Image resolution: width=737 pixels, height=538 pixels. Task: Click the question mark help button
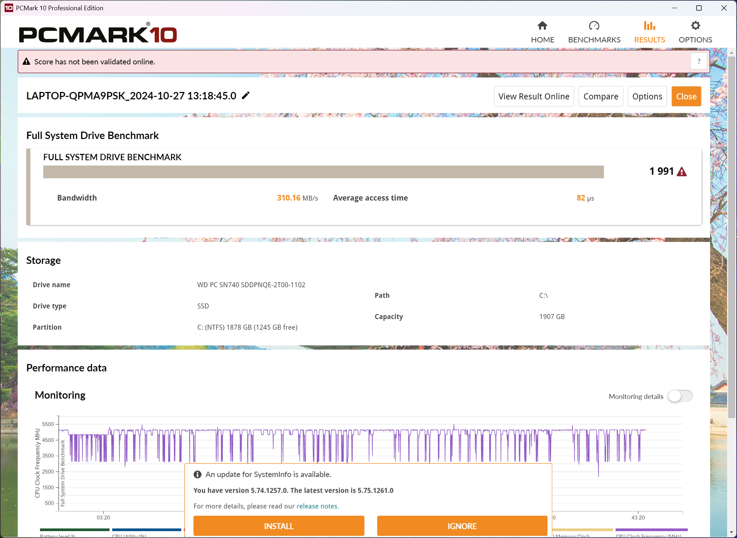tap(699, 62)
